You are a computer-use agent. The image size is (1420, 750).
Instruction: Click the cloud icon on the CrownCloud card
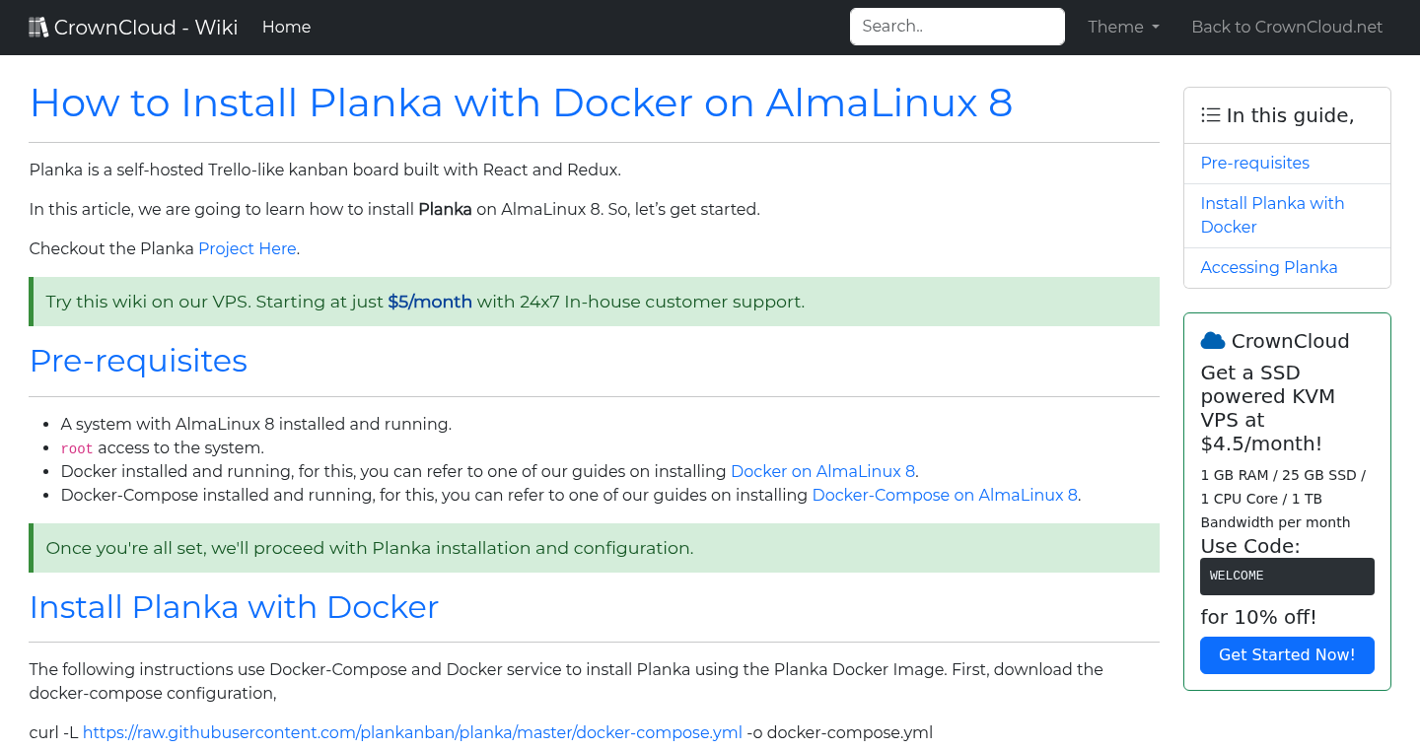tap(1212, 340)
